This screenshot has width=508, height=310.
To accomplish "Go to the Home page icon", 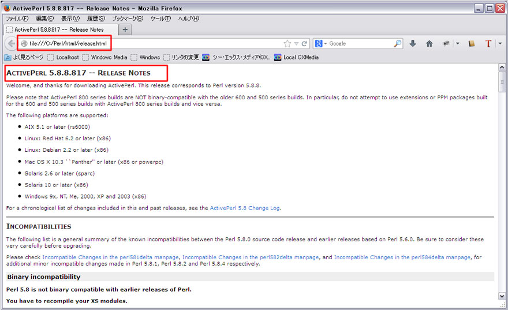I will point(429,43).
